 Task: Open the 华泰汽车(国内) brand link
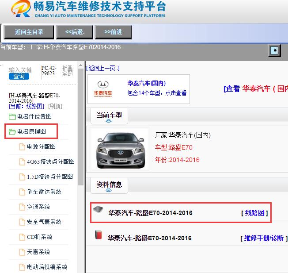pyautogui.click(x=147, y=83)
